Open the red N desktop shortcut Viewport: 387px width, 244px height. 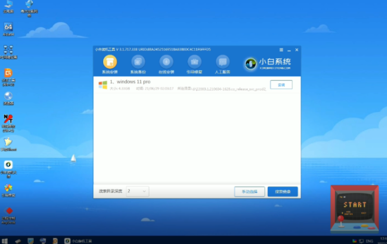click(8, 119)
